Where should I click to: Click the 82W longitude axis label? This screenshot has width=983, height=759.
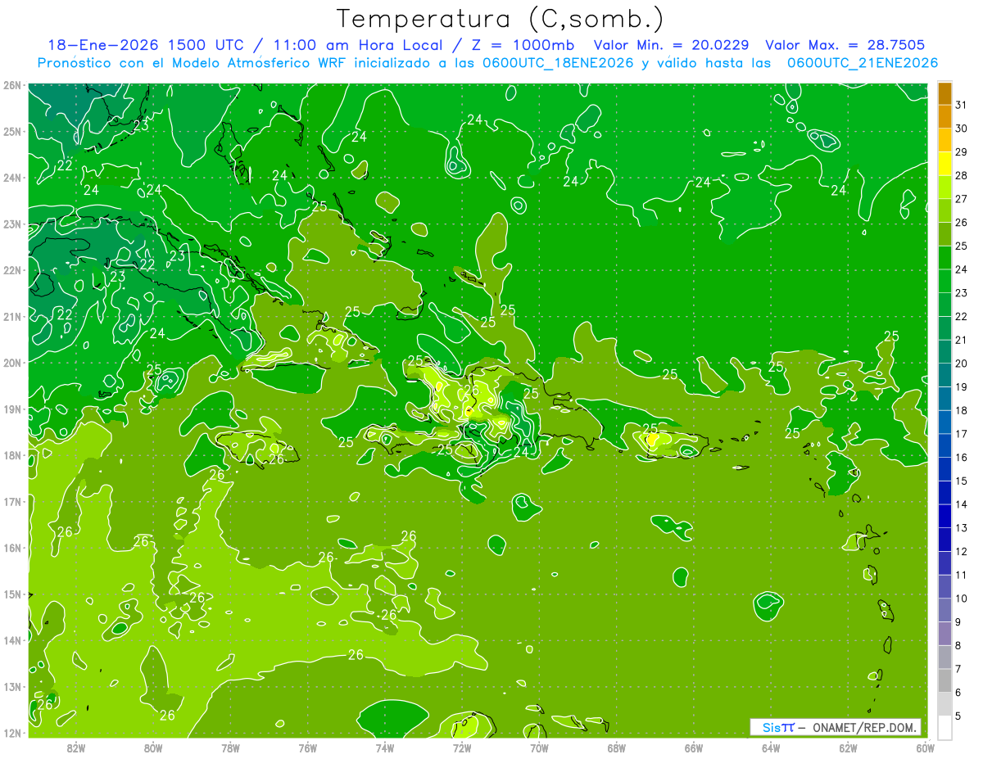[x=76, y=748]
